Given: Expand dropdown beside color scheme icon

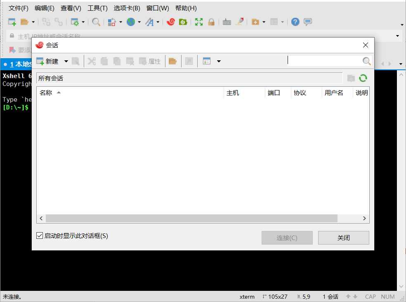Looking at the screenshot, I should 120,22.
